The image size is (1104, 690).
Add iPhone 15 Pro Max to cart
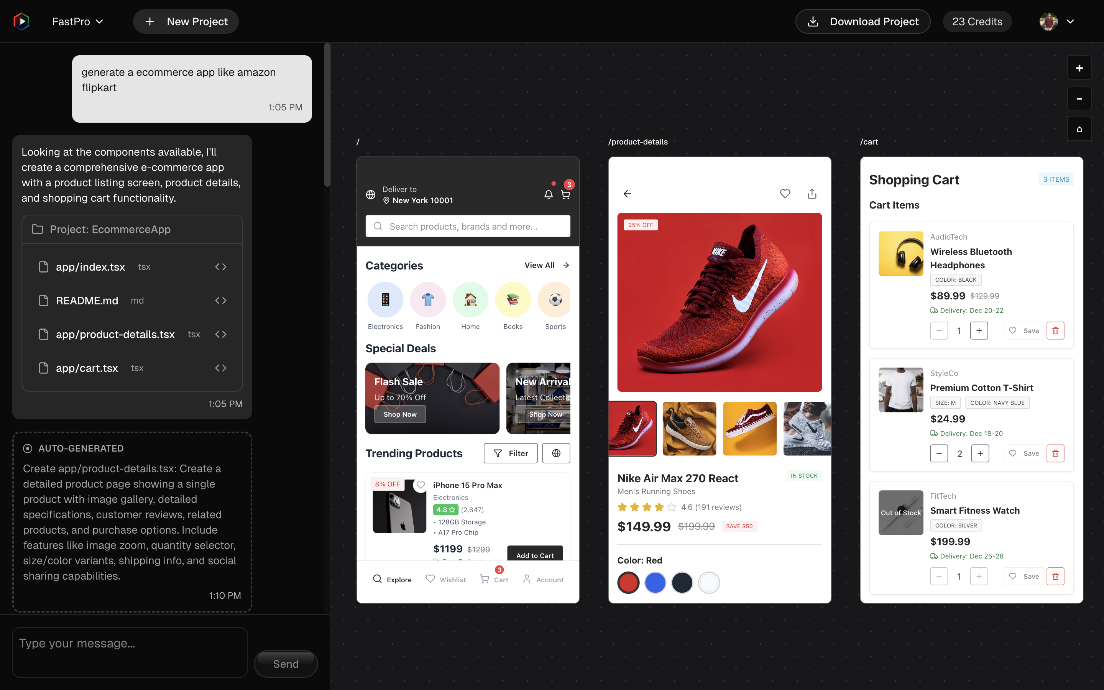(535, 554)
